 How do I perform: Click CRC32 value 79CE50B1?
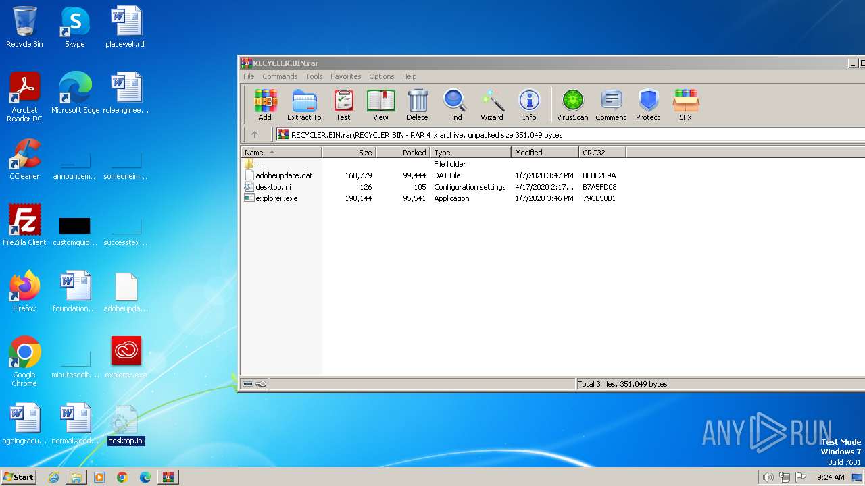(599, 198)
